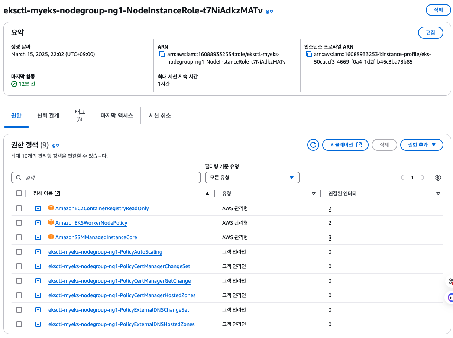The height and width of the screenshot is (338, 453).
Task: Click the 정보 link next to 권한 정책
Action: [55, 145]
